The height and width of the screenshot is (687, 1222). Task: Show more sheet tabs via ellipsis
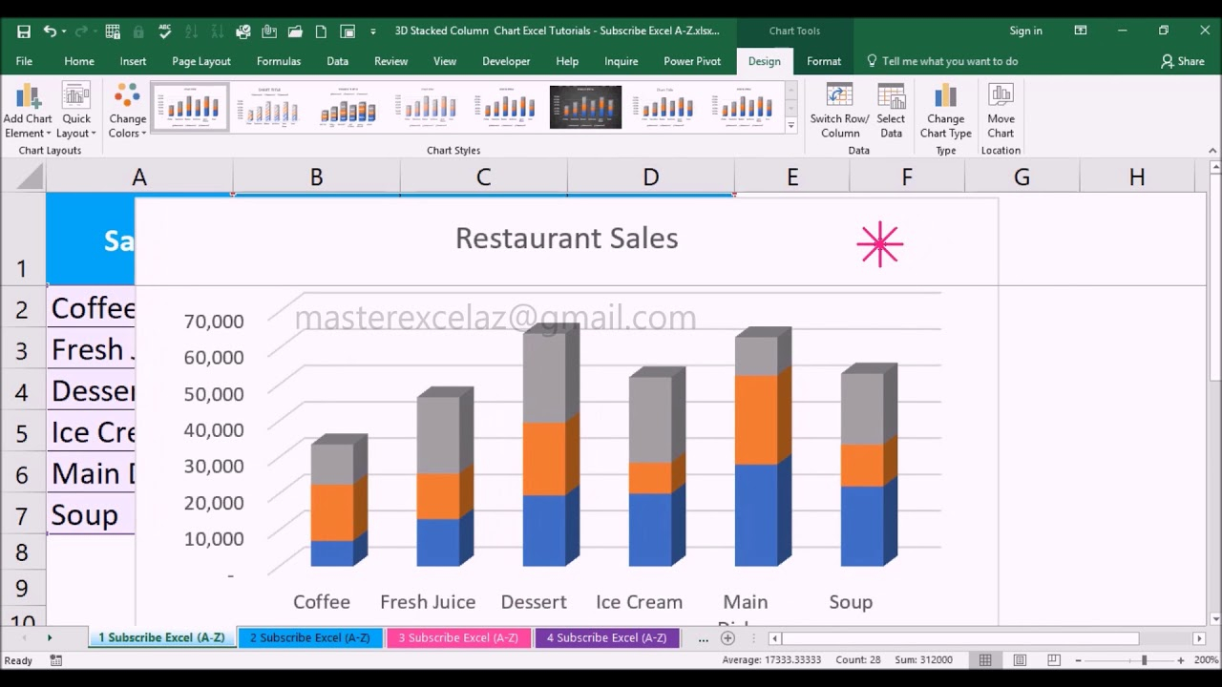(x=703, y=638)
